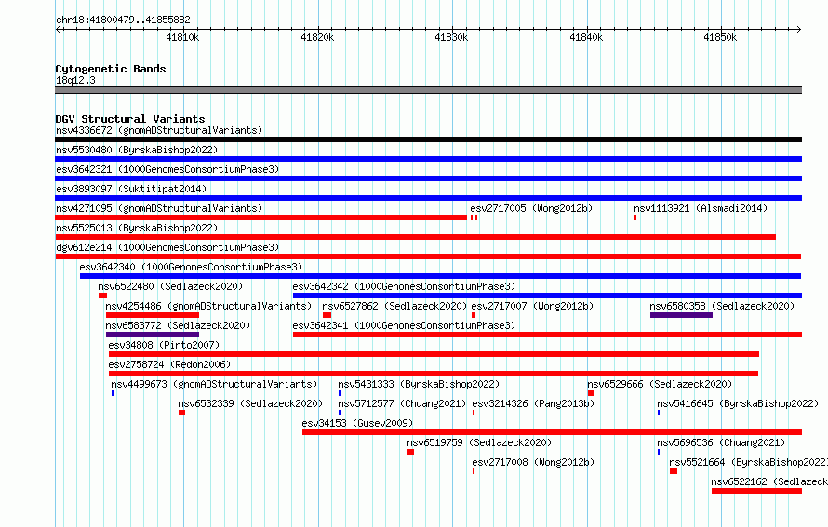Click the purple bar under nsv6583772
Image resolution: width=828 pixels, height=527 pixels.
[x=152, y=335]
